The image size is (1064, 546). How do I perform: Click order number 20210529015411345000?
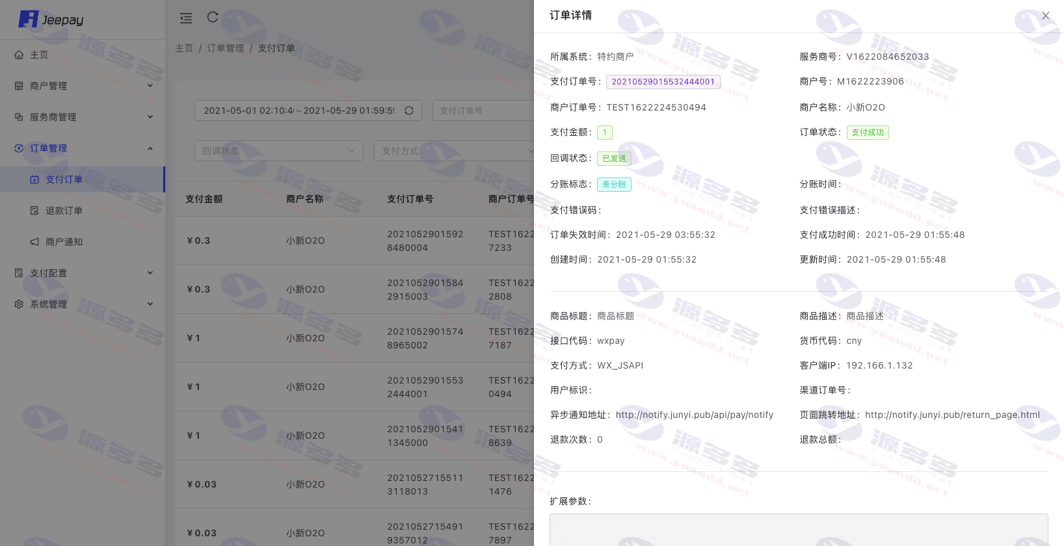coord(425,435)
